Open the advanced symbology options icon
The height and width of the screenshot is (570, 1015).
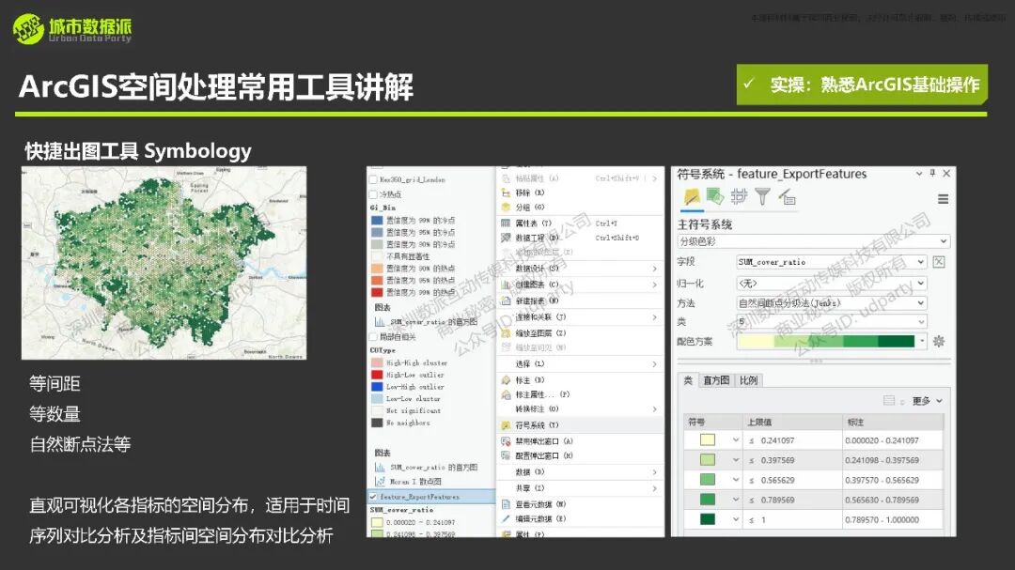click(788, 196)
